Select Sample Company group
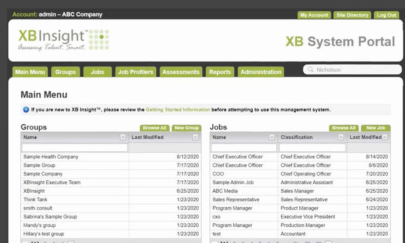Image resolution: width=405 pixels, height=243 pixels. [x=43, y=174]
